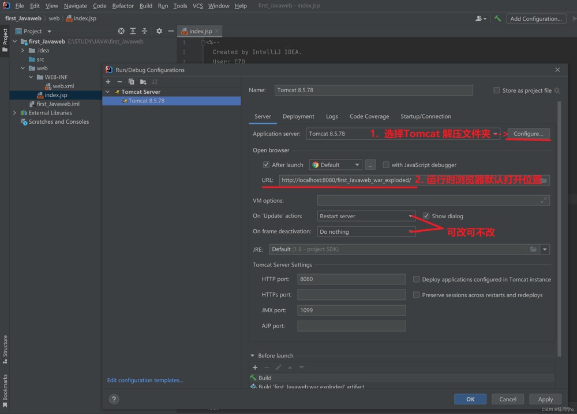Open Application server Tomcat 8.5.78 dropdown
The image size is (577, 414).
(x=403, y=134)
